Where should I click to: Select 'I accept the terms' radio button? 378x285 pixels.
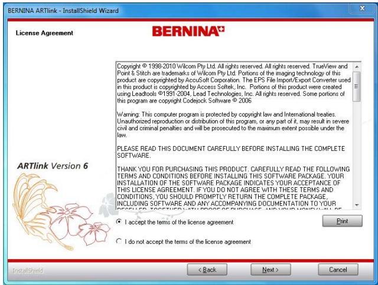(119, 221)
